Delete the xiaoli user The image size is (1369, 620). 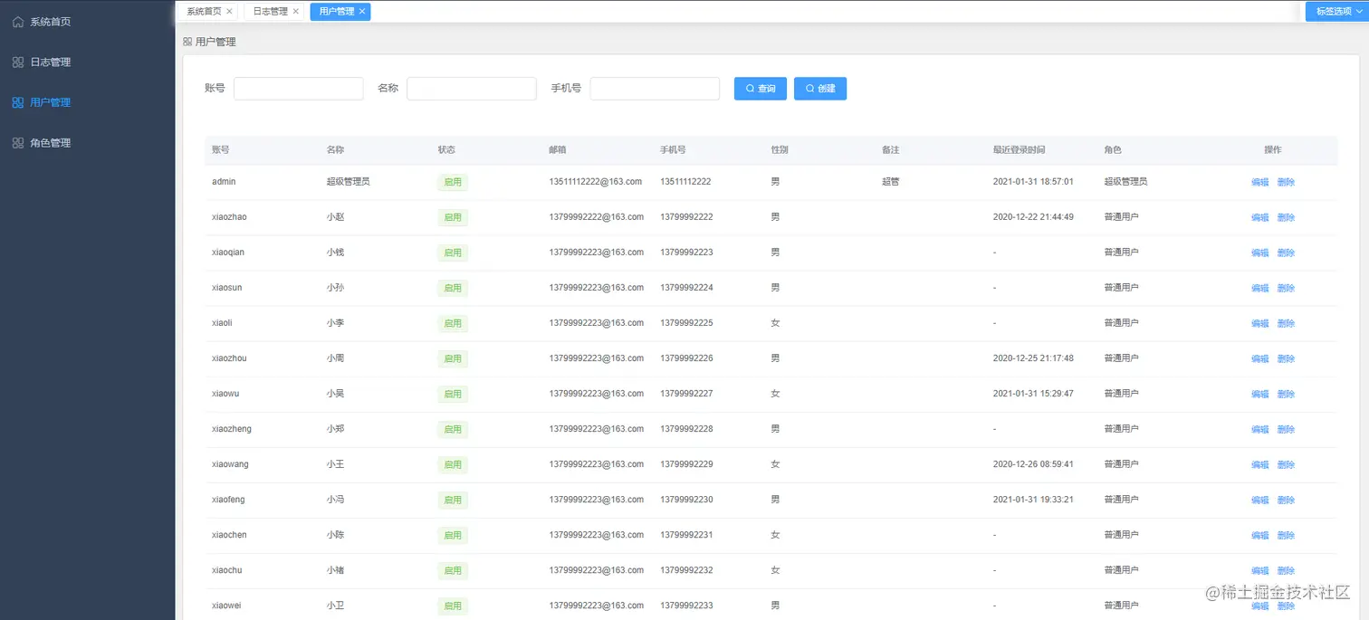tap(1286, 323)
